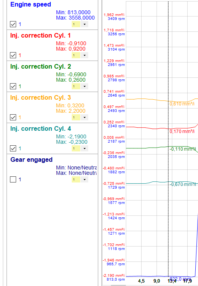This screenshot has height=286, width=198.
Task: Open Gear engaged axis dropdown arrow
Action: click(84, 179)
